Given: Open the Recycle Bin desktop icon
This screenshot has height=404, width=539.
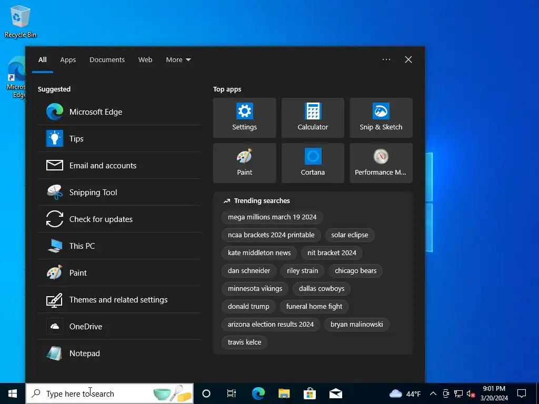Looking at the screenshot, I should point(21,21).
